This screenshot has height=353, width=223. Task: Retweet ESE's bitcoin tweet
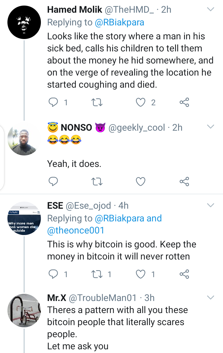tap(97, 274)
